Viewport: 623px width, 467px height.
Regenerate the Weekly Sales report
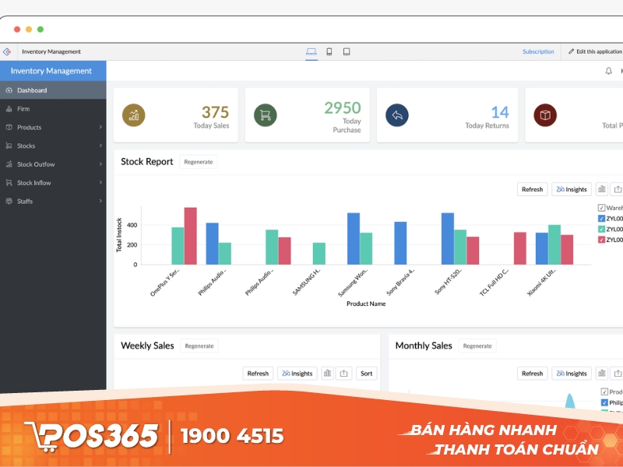(199, 346)
